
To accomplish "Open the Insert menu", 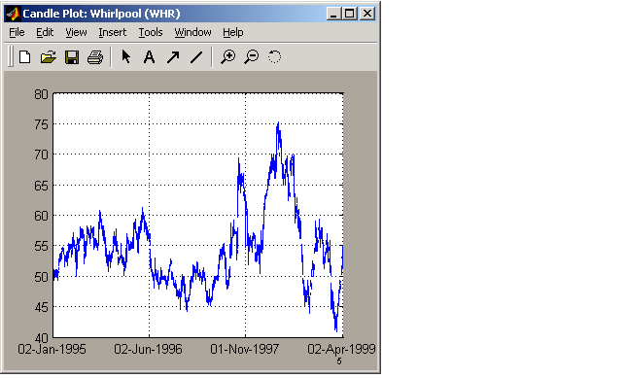I will click(113, 32).
